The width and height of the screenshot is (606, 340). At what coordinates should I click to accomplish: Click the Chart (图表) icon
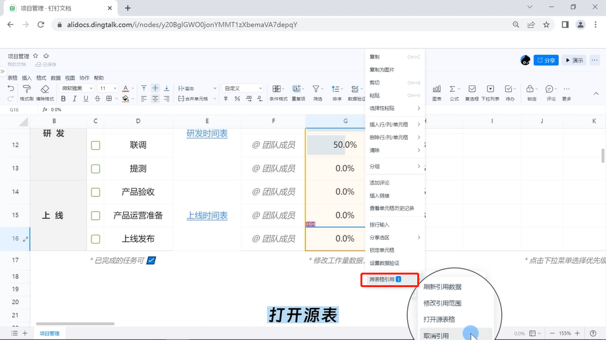[437, 89]
